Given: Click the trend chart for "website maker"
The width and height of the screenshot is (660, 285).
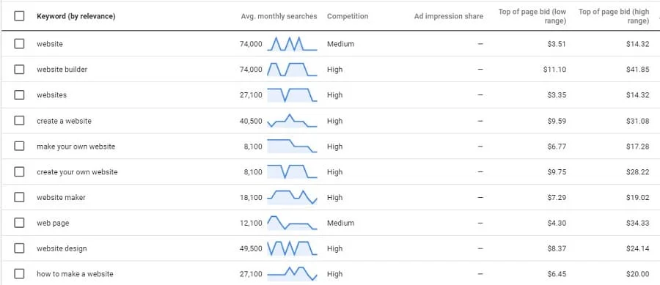Looking at the screenshot, I should click(x=292, y=197).
